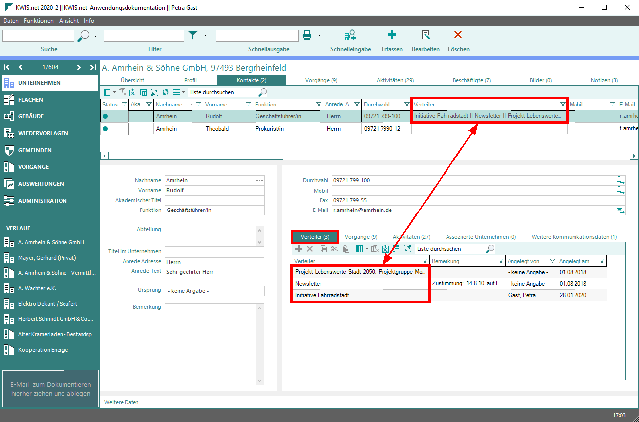Image resolution: width=639 pixels, height=422 pixels.
Task: Click the Anrede Text field
Action: [215, 272]
